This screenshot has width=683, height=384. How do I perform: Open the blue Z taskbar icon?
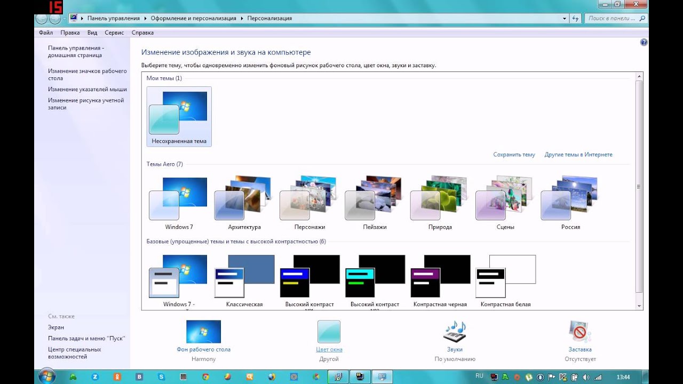tap(95, 377)
